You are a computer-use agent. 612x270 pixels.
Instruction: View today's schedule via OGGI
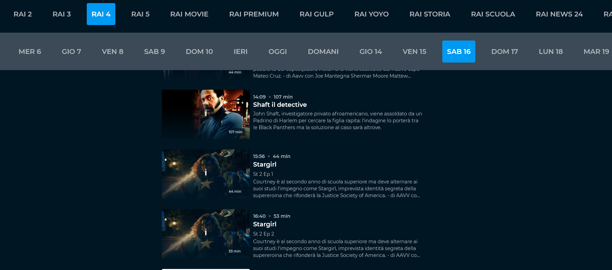(x=277, y=52)
